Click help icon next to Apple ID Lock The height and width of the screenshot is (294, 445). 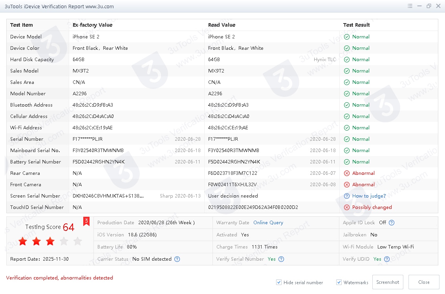[391, 223]
